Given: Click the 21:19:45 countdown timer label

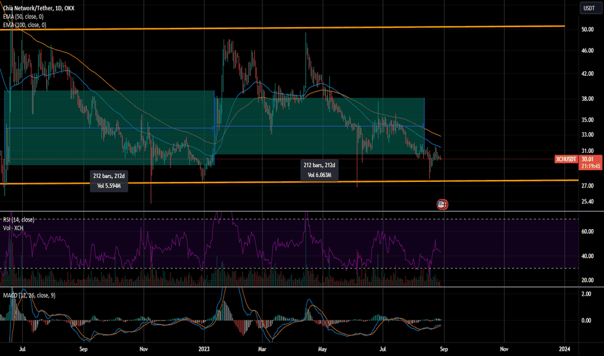Looking at the screenshot, I should click(590, 166).
